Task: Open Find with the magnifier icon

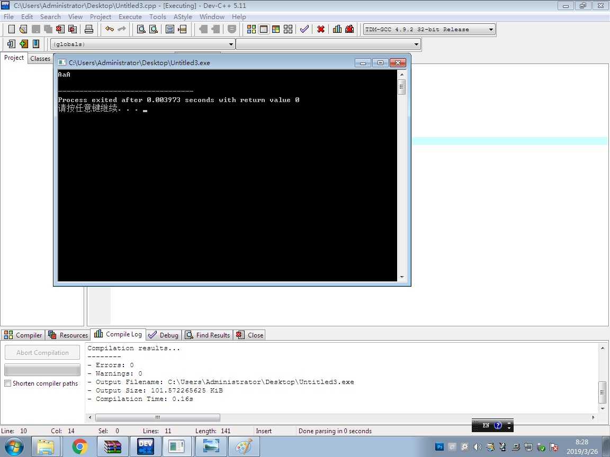Action: point(141,29)
